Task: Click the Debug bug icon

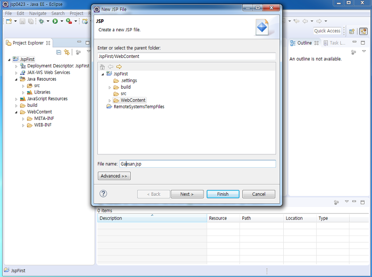Action: tap(41, 21)
